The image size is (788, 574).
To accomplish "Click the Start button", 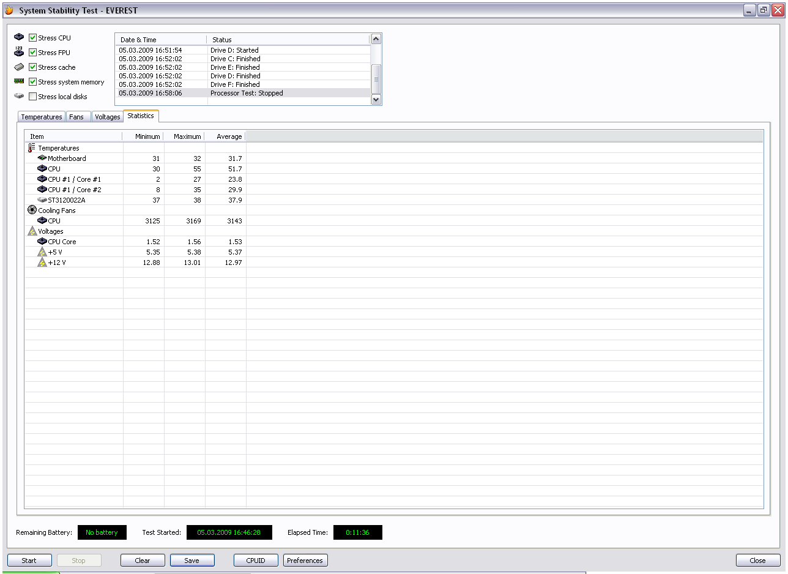I will [x=29, y=561].
